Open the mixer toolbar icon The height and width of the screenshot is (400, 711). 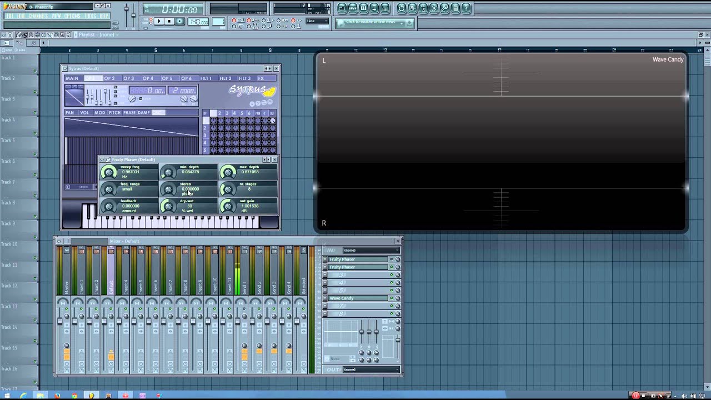pyautogui.click(x=385, y=8)
